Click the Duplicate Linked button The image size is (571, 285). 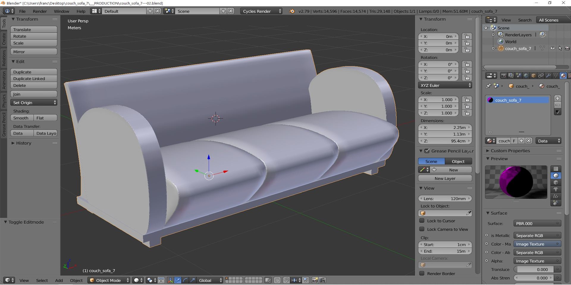coord(34,79)
